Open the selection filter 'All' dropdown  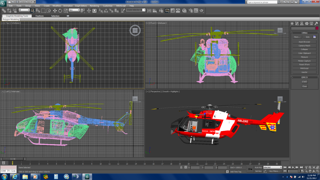tap(24, 10)
